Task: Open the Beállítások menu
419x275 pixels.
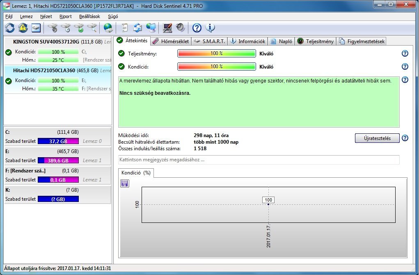Action: point(89,16)
